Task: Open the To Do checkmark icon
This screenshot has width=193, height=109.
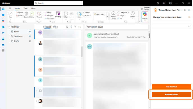Action: 3,33
